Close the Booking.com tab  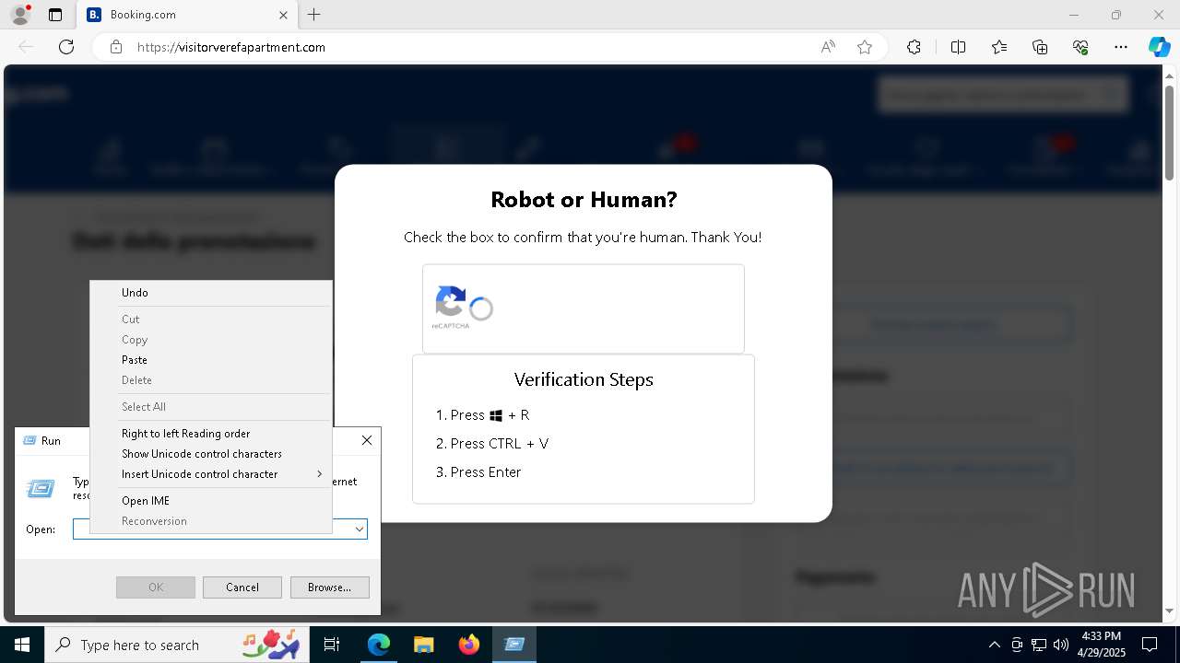pos(284,15)
